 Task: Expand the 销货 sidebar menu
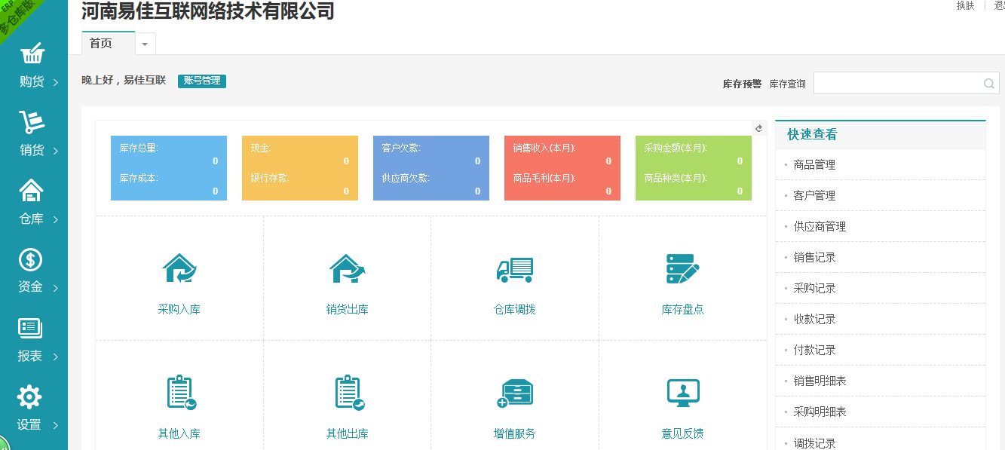[x=33, y=134]
